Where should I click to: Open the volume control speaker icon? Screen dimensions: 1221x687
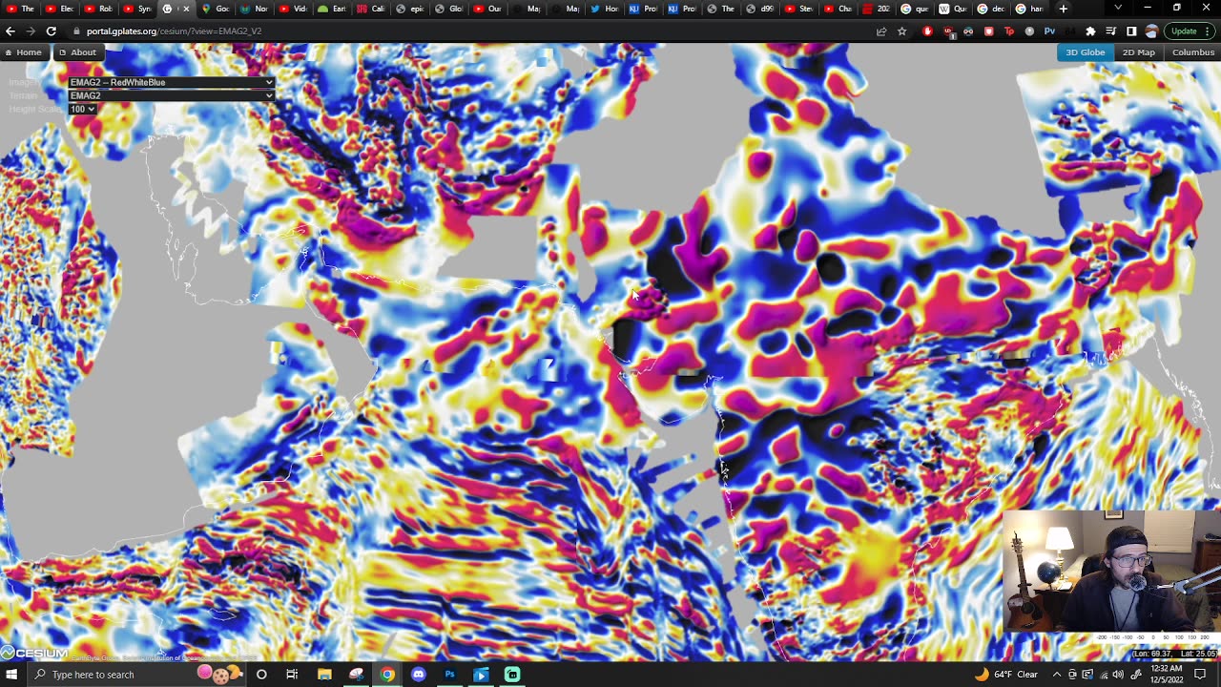(x=1117, y=675)
